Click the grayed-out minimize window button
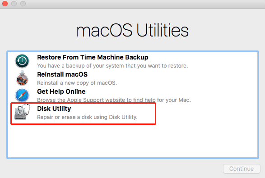 click(14, 4)
